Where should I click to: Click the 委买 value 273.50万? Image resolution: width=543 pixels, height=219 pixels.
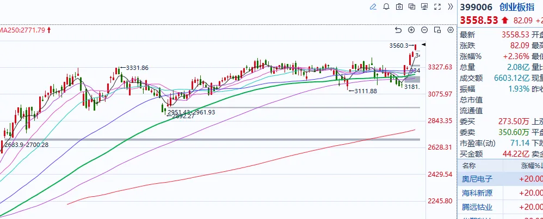coord(514,121)
